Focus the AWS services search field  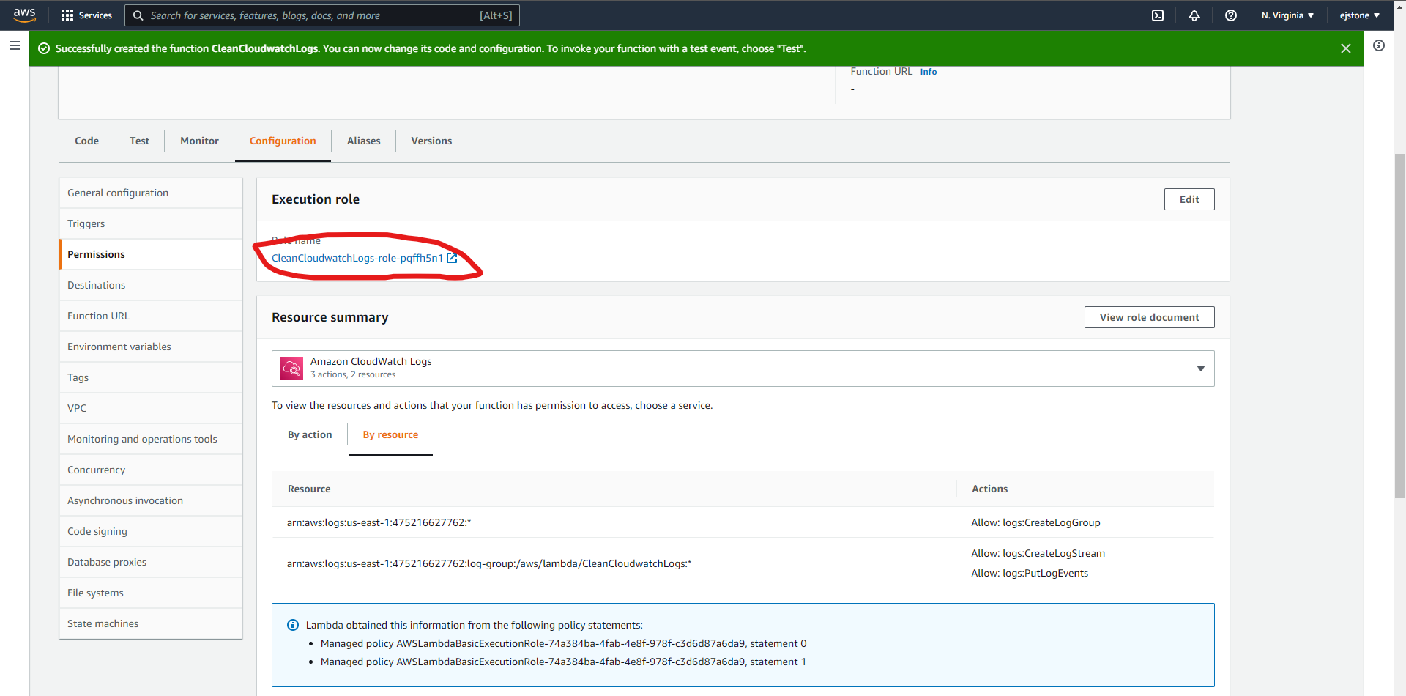coord(322,15)
